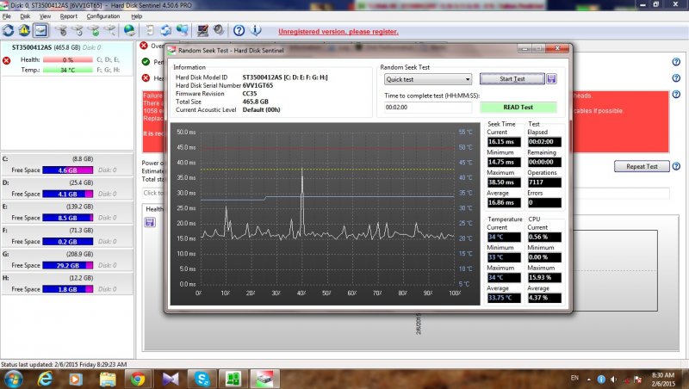Click drive C free space bar 4.6 GB
689x389 pixels.
point(68,170)
